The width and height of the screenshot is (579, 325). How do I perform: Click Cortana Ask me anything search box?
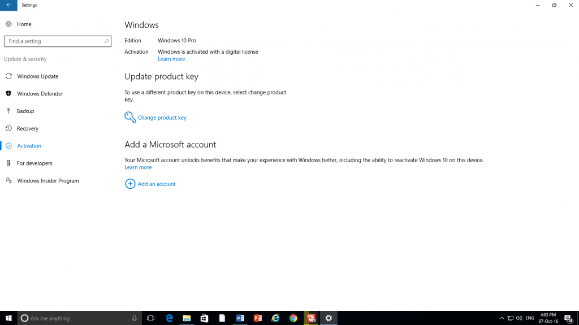(79, 318)
